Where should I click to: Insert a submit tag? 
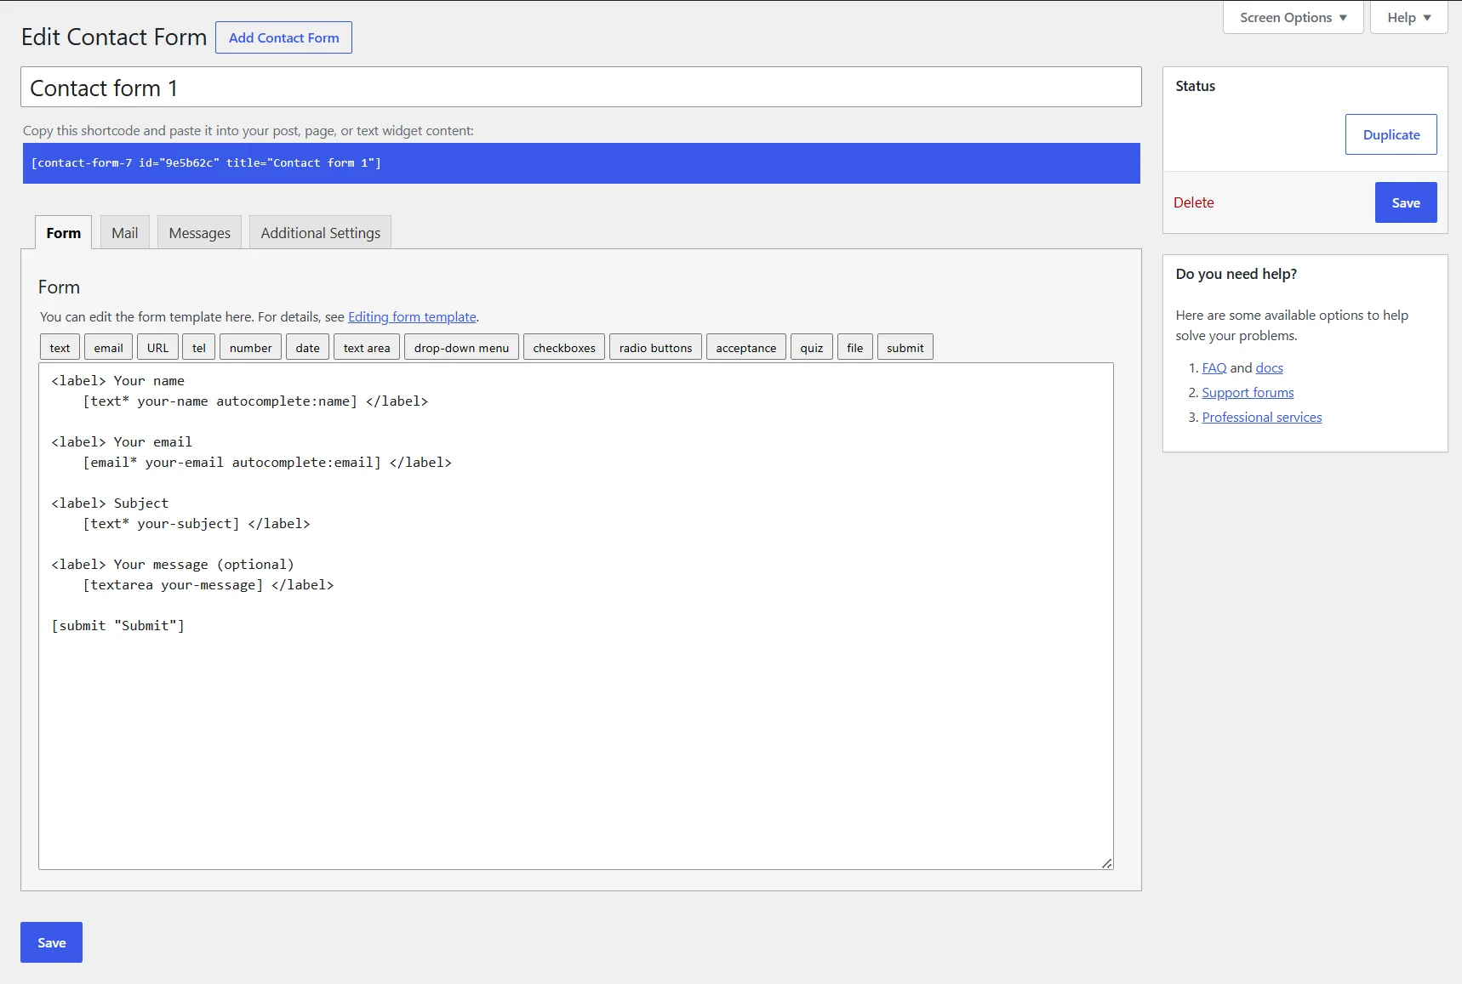[x=905, y=347]
